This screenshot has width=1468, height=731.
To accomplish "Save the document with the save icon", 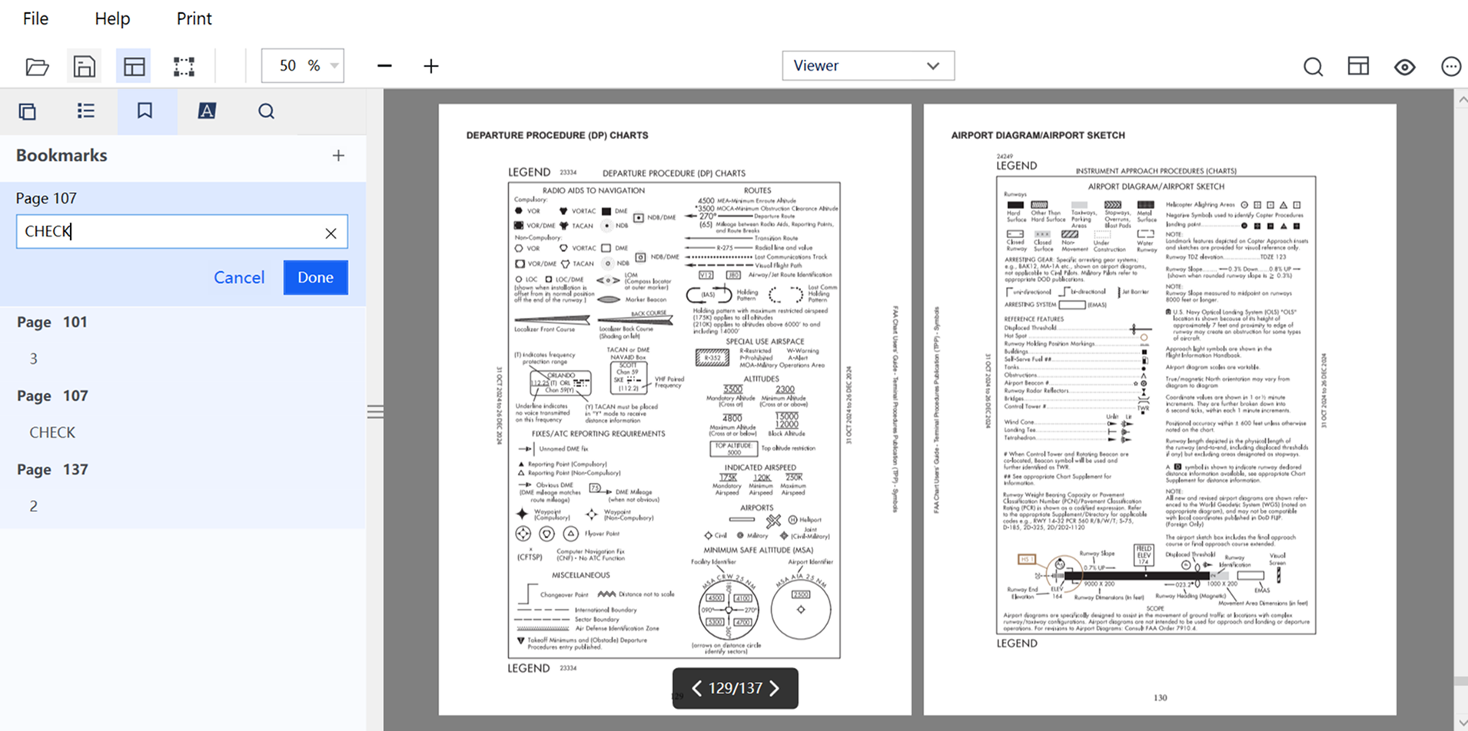I will click(83, 66).
